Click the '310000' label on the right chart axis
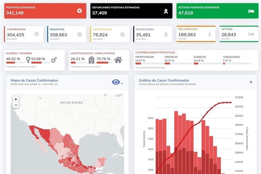261x174 pixels. [x=239, y=97]
